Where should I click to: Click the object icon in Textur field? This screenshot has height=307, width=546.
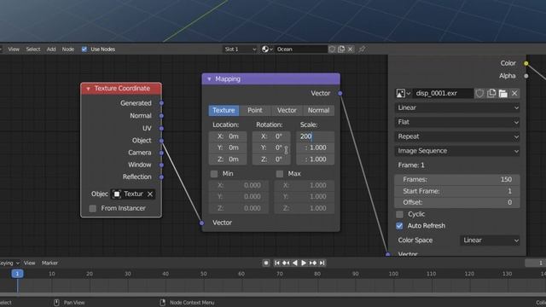coord(117,194)
